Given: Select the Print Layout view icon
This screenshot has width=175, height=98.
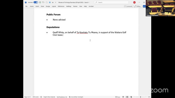Looking at the screenshot, I should click(x=127, y=97).
